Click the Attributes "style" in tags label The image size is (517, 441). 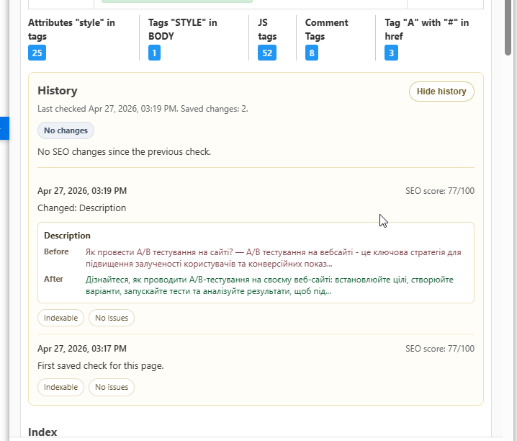click(x=71, y=30)
